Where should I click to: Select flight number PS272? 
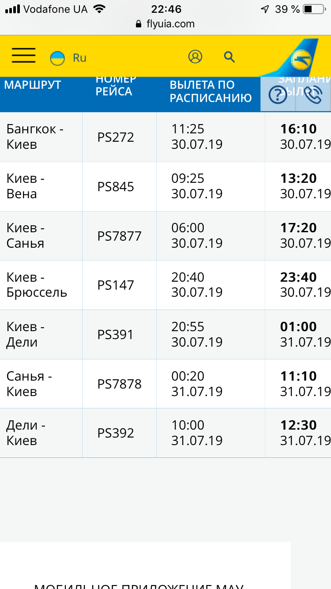click(x=116, y=137)
